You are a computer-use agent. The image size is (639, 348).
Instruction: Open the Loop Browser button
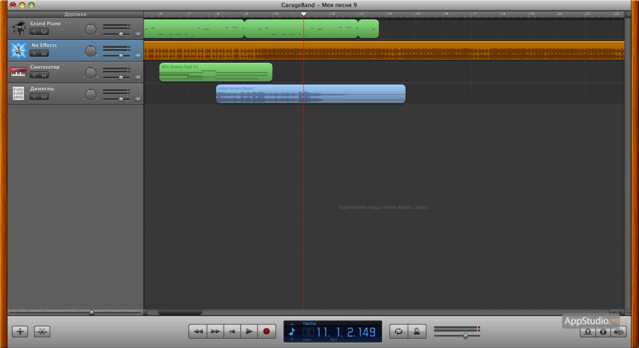point(588,332)
